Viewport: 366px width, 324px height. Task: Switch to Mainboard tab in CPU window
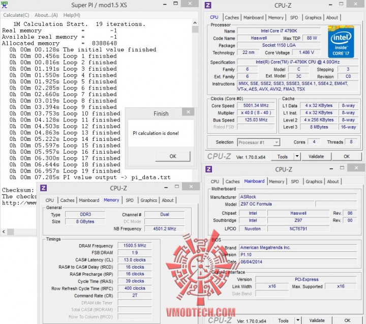pos(253,17)
